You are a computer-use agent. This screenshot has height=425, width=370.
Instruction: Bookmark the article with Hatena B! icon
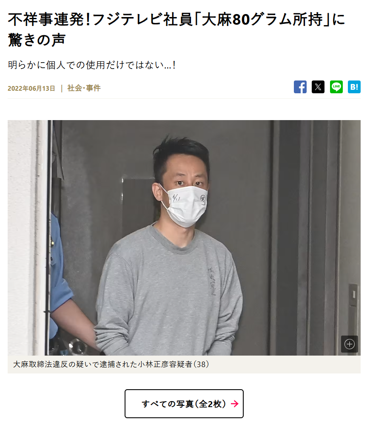354,87
